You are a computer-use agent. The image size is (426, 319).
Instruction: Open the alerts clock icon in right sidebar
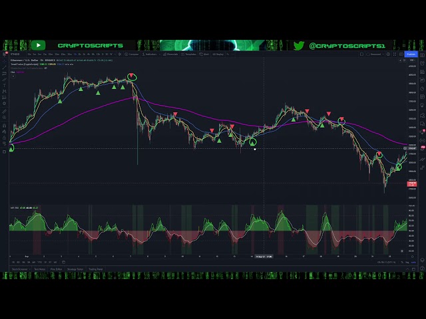[422, 64]
